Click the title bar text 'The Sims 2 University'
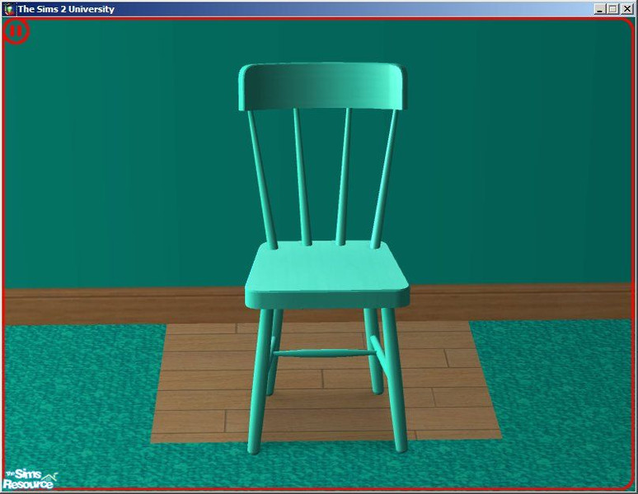638x494 pixels. tap(66, 9)
